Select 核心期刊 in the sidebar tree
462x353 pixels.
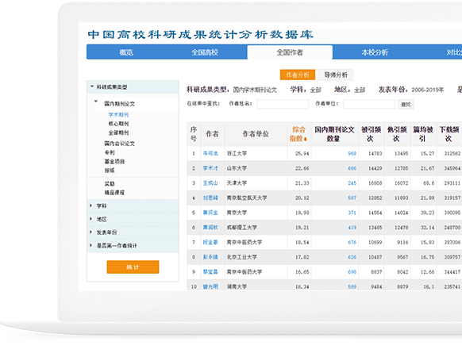pos(118,124)
